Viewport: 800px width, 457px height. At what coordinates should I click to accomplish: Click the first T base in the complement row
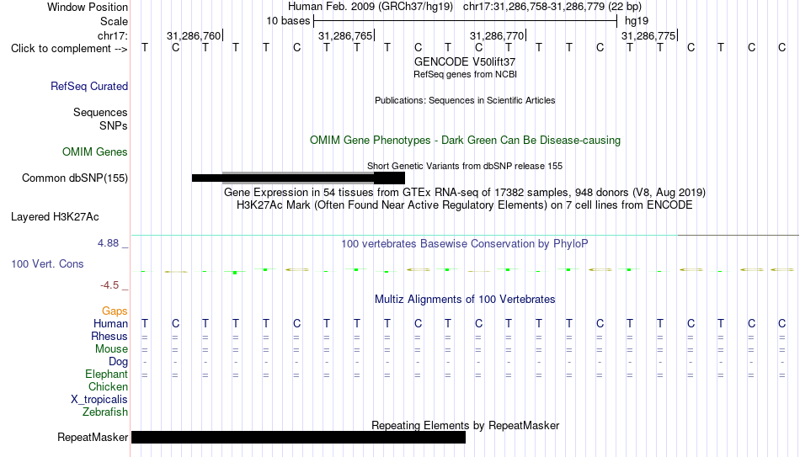click(x=145, y=48)
